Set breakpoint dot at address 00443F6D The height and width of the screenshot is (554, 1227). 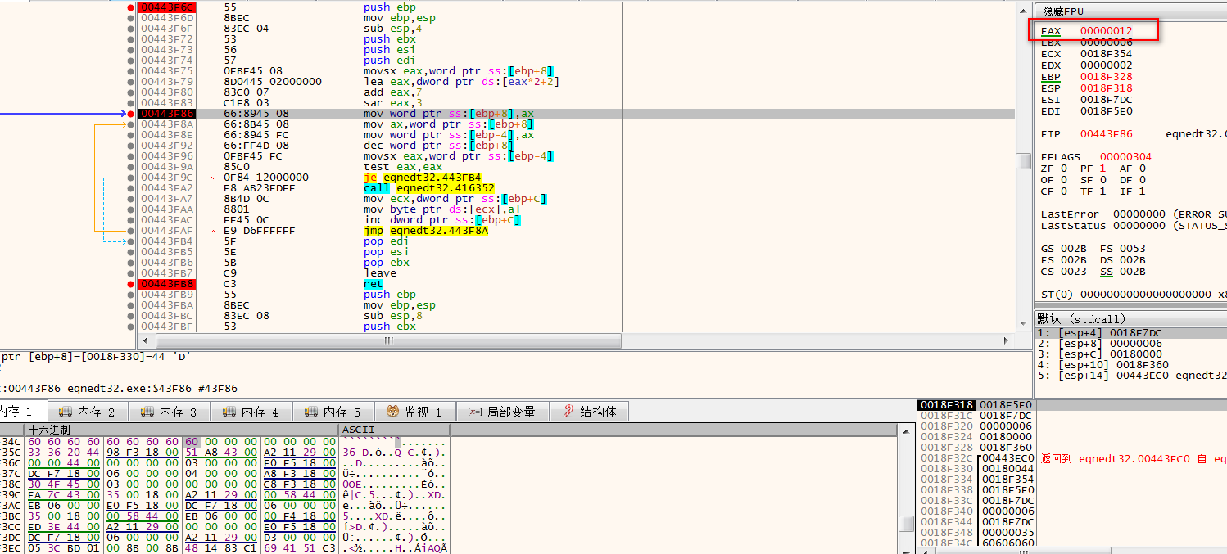tap(131, 18)
